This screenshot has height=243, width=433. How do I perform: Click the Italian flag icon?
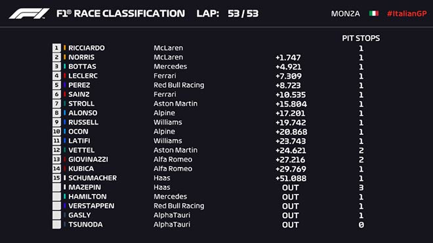click(x=374, y=14)
